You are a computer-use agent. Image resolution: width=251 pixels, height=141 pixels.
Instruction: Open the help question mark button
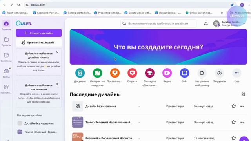(244, 139)
